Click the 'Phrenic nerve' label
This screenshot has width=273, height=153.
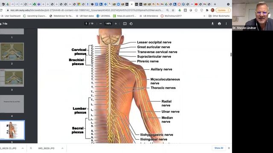[148, 61]
